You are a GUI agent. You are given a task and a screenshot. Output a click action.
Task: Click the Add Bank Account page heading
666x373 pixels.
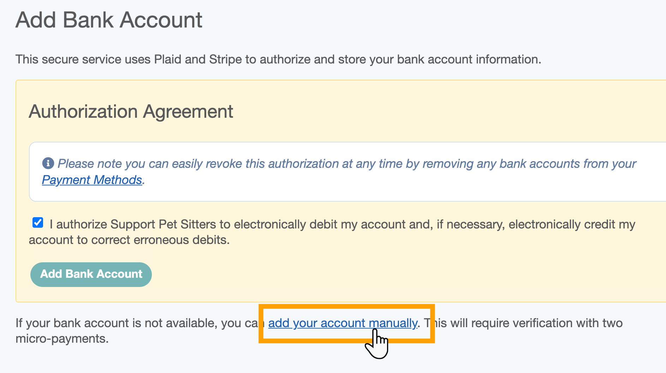109,20
